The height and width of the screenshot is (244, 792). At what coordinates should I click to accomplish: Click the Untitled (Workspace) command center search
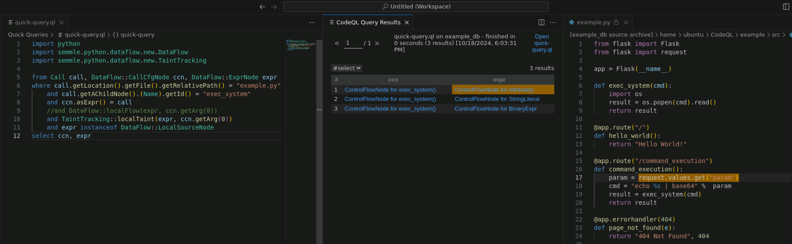416,7
